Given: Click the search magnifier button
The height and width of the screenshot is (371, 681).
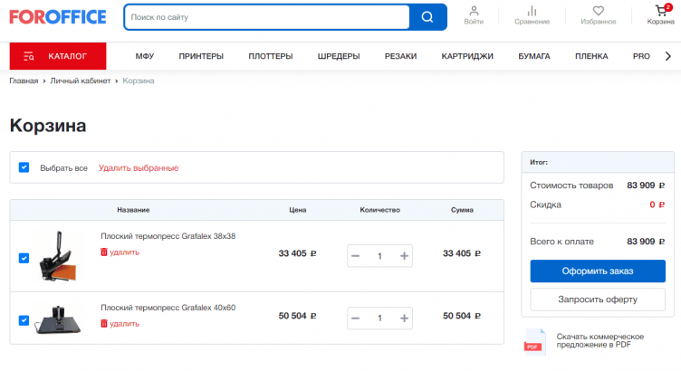Looking at the screenshot, I should pos(427,17).
